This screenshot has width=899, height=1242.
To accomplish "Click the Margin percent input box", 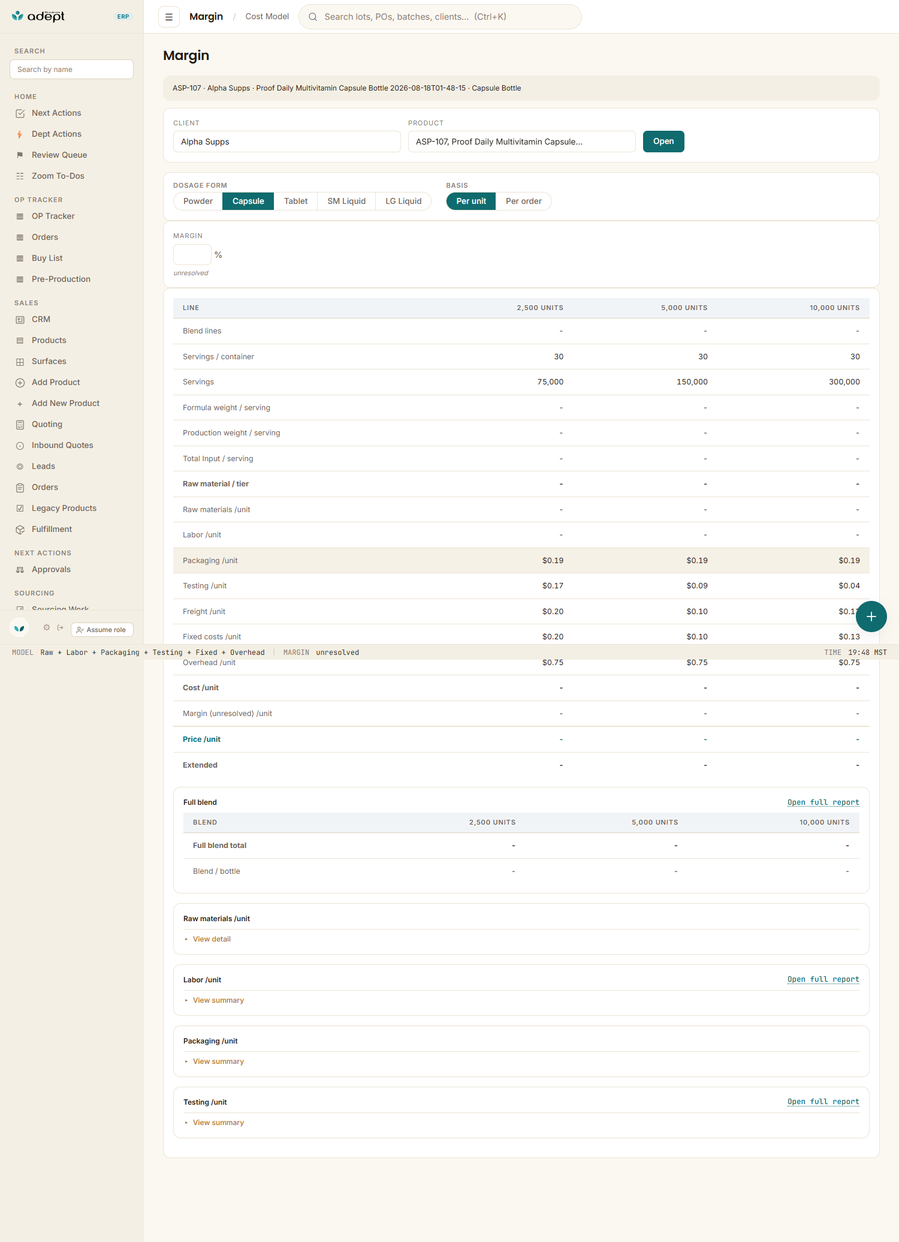I will 192,255.
